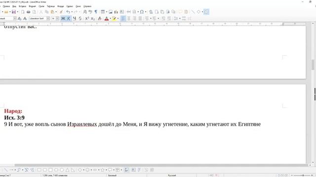Open the Таблица menu
Image resolution: width=316 pixels, height=177 pixels.
pyautogui.click(x=51, y=6)
